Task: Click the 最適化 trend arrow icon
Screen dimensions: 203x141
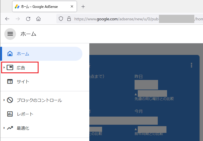Action: [10, 128]
